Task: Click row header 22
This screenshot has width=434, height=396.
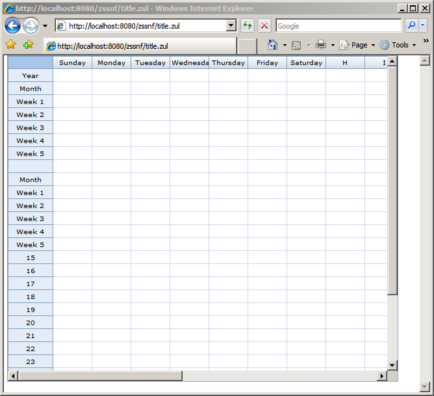Action: (31, 349)
